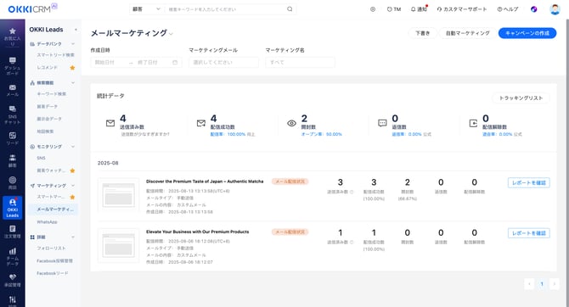This screenshot has height=307, width=569.
Task: Open the handshake icon in the left sidebar
Action: (13, 277)
